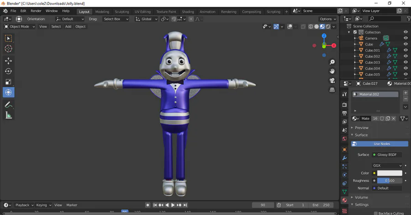
Task: Open the Drag Select Box dropdown
Action: 116,19
